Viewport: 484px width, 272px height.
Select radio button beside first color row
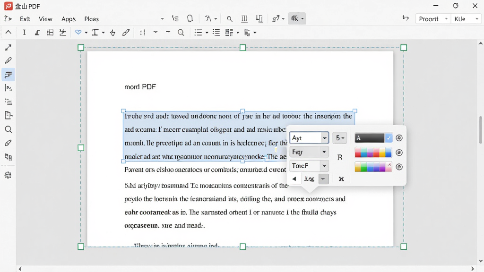399,153
